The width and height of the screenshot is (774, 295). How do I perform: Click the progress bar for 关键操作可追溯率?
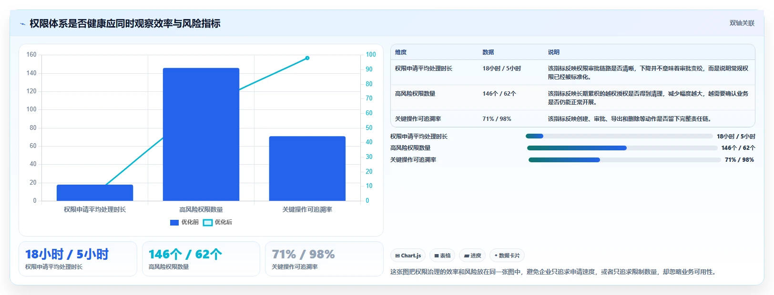(625, 160)
